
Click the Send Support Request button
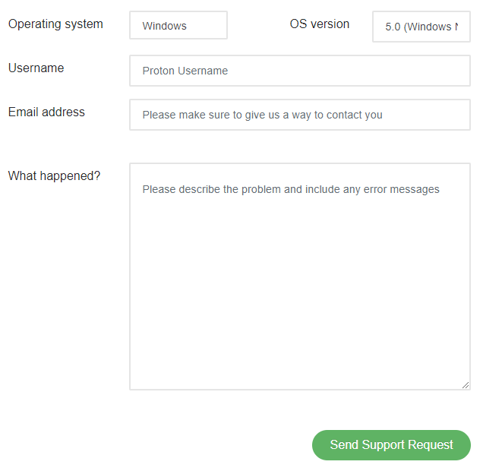(x=391, y=445)
